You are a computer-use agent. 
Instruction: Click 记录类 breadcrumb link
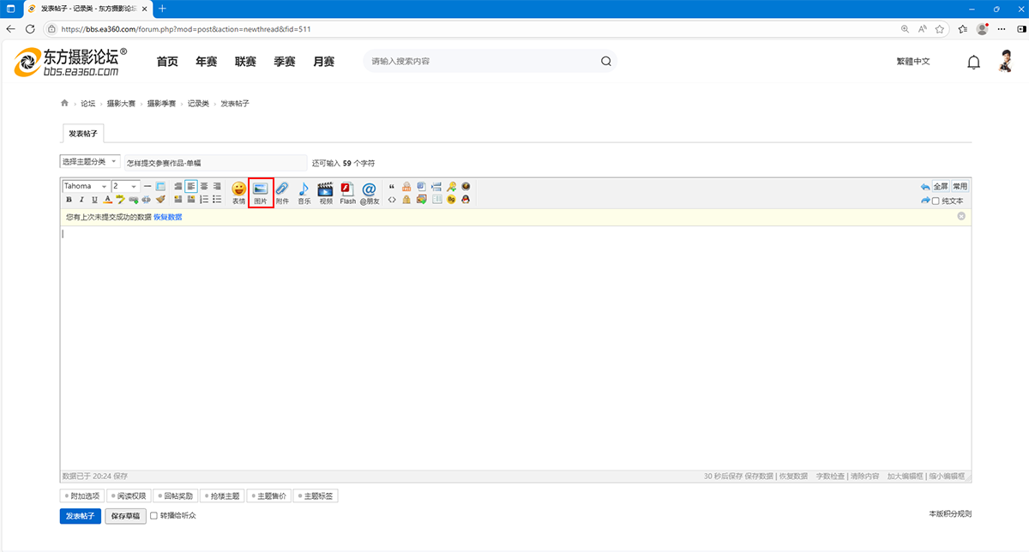198,104
